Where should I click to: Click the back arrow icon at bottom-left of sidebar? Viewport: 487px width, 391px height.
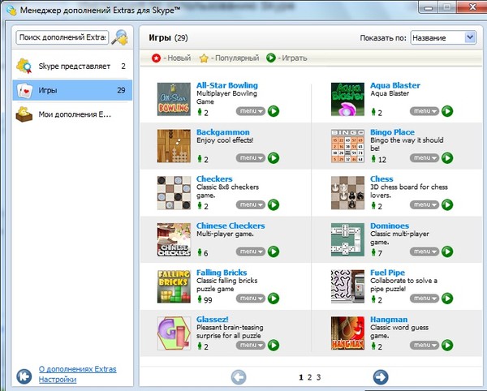24,376
